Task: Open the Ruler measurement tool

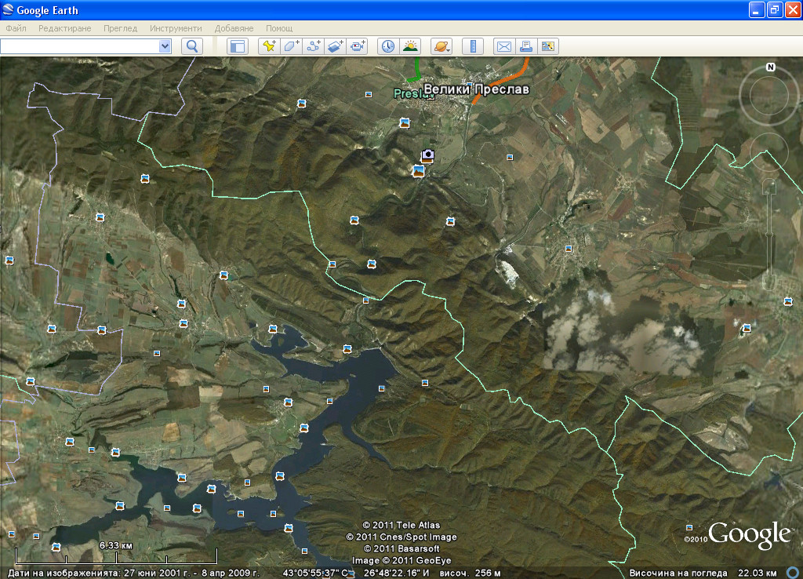Action: click(472, 46)
